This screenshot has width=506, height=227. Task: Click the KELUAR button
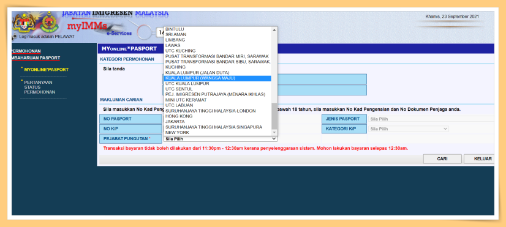[x=480, y=159]
